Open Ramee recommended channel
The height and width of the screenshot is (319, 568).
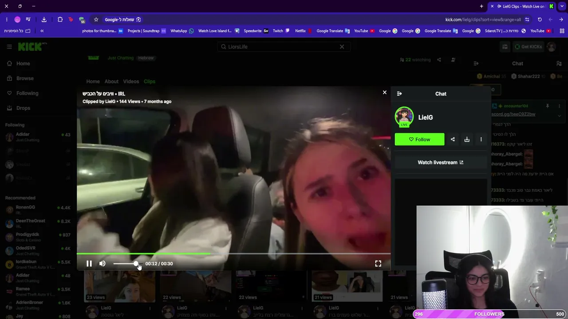38,292
